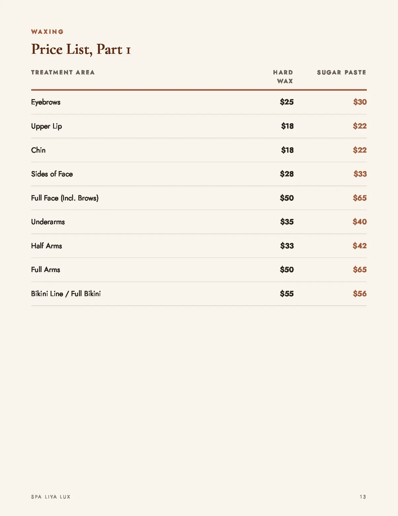The height and width of the screenshot is (516, 398).
Task: Click the $25 Eyebrows hard wax price
Action: (287, 102)
